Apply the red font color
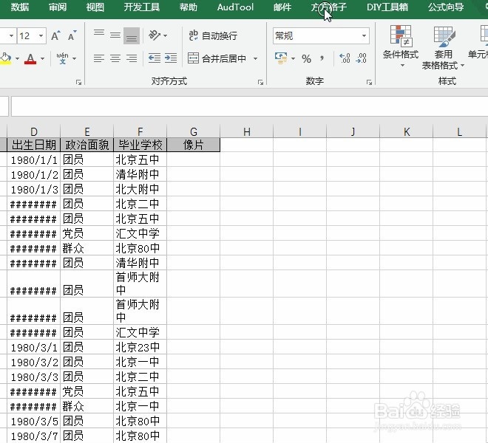The width and height of the screenshot is (488, 443). pyautogui.click(x=30, y=58)
